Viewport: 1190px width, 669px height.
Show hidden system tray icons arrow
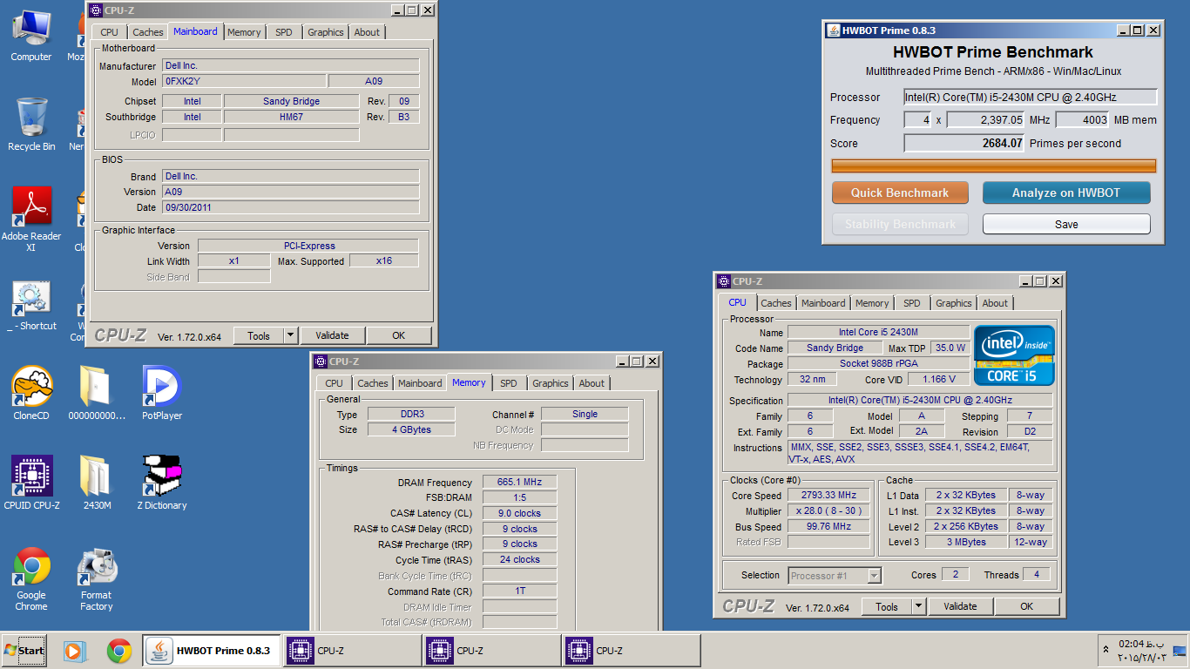tap(1106, 650)
